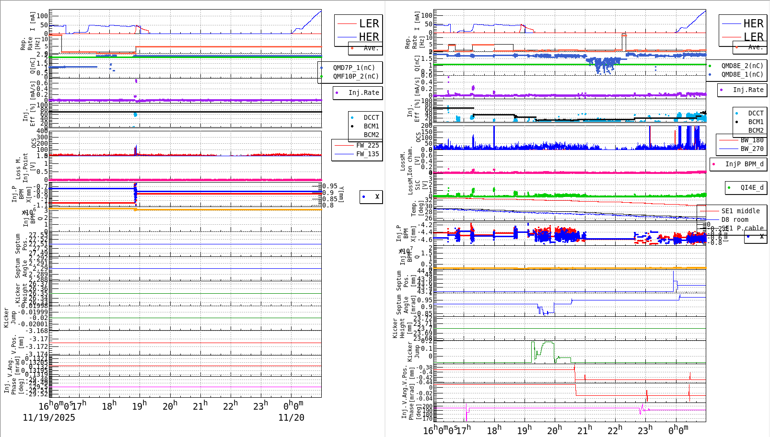Click the blue QMD8E_1(nC) marker icon
The width and height of the screenshot is (770, 437).
tap(710, 74)
